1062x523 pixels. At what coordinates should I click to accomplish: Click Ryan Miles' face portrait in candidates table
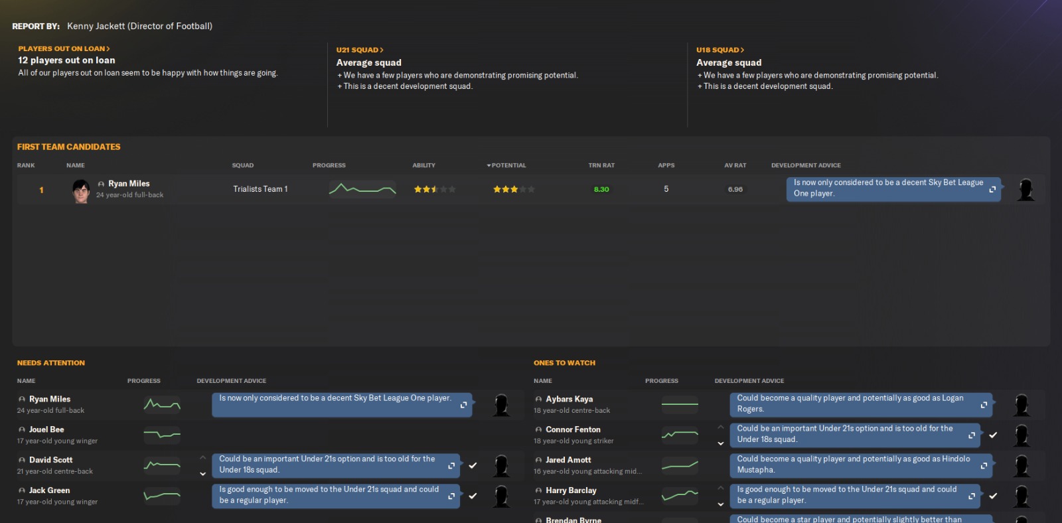click(81, 190)
